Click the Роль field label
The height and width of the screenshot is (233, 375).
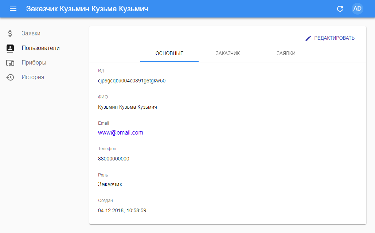point(103,175)
